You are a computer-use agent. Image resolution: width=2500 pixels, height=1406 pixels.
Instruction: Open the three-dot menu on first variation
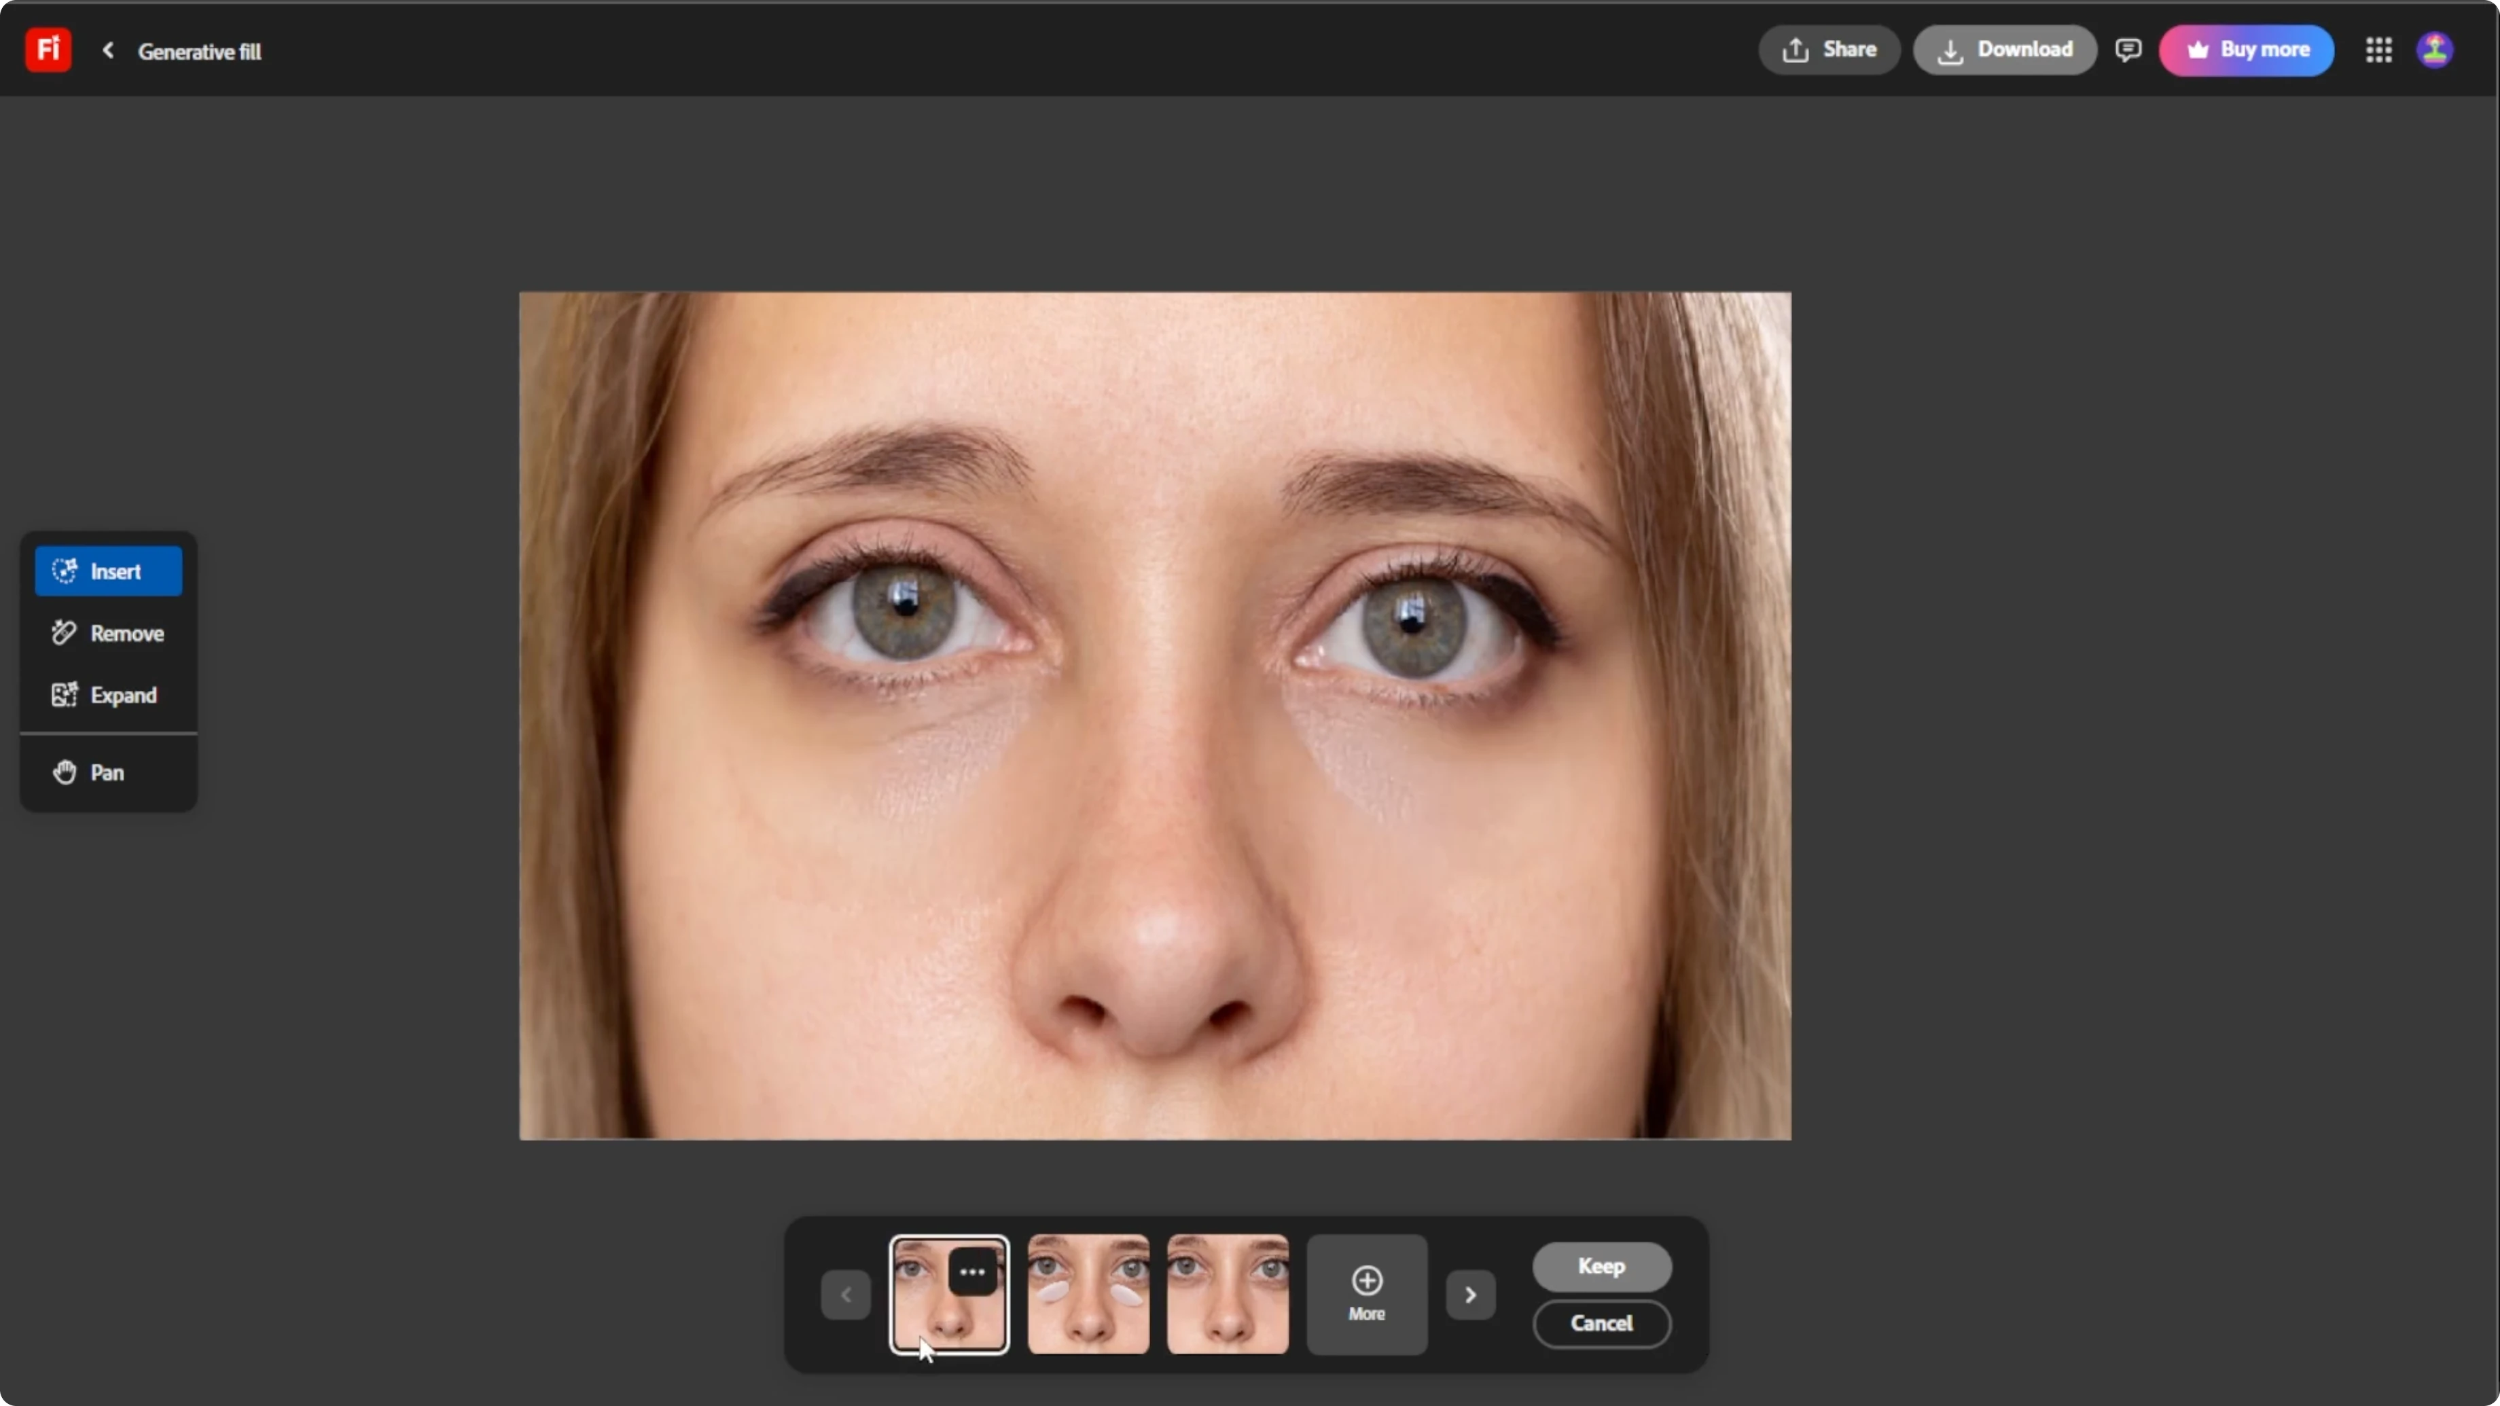tap(972, 1271)
